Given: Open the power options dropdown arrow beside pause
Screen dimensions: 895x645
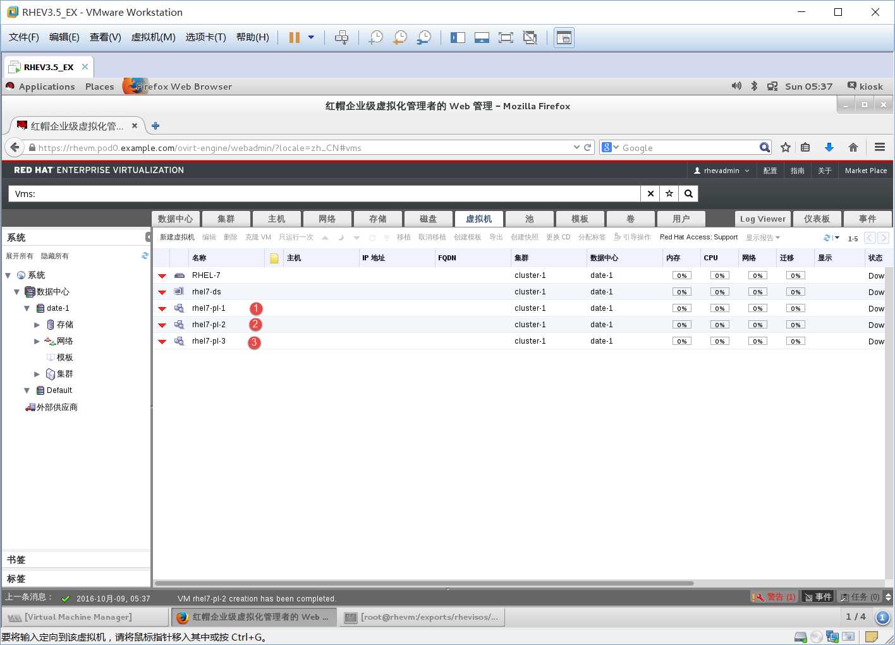Looking at the screenshot, I should point(311,37).
